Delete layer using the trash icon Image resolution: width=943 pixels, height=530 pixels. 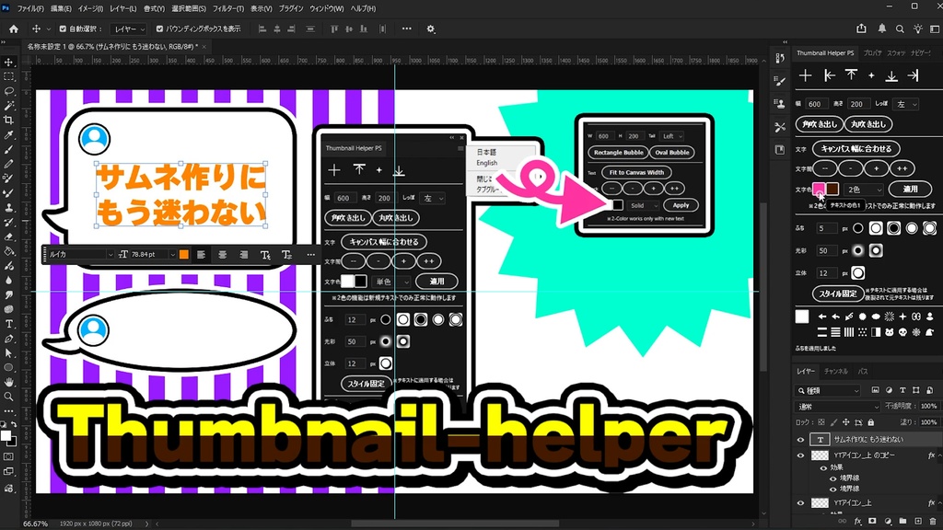pos(931,521)
